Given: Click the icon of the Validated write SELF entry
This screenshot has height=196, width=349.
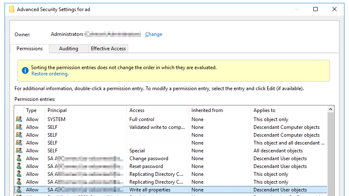Looking at the screenshot, I should point(19,127).
